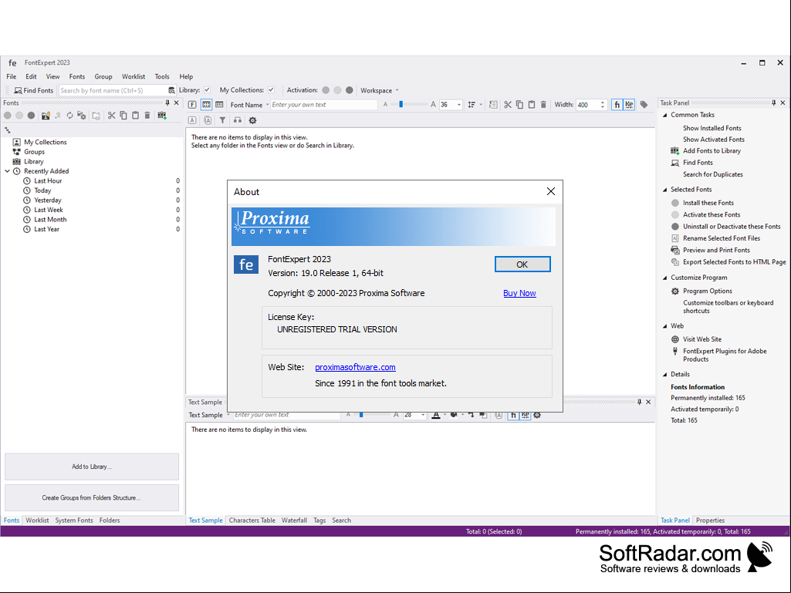Click the scissors cut icon in Fonts panel
791x593 pixels.
[x=111, y=116]
